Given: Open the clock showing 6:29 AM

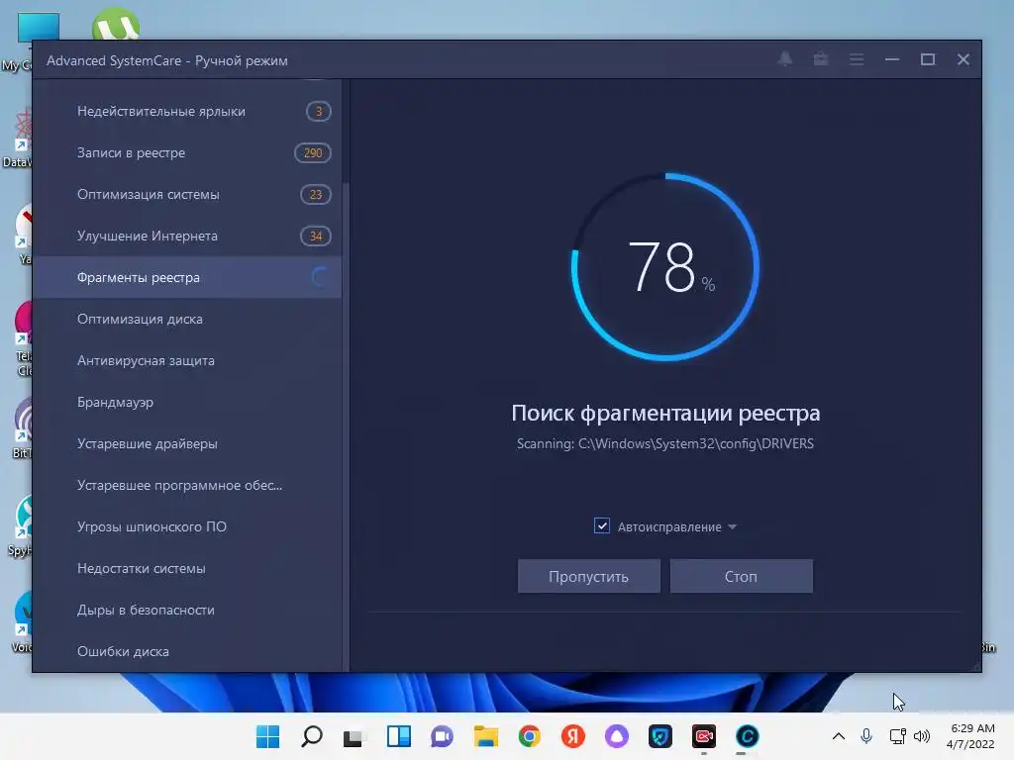Looking at the screenshot, I should [970, 736].
